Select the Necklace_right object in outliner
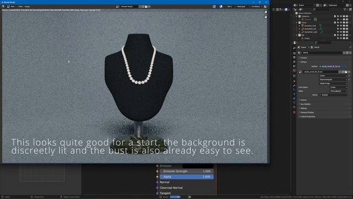The width and height of the screenshot is (353, 199). coord(311,32)
